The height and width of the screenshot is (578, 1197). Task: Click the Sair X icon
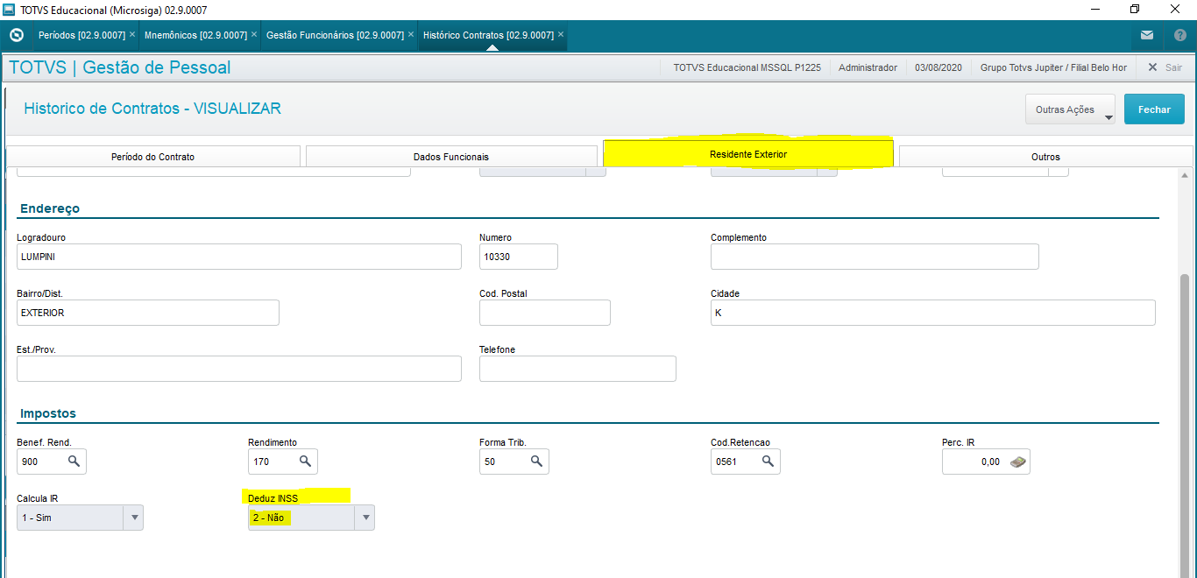pyautogui.click(x=1152, y=67)
